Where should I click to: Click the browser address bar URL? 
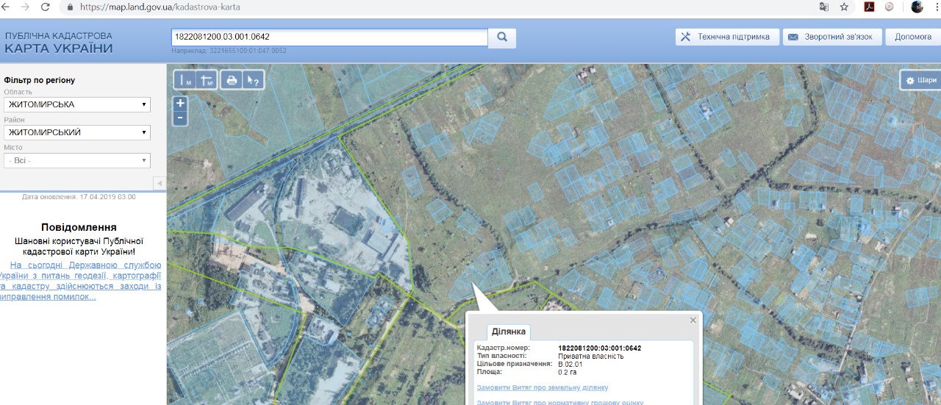tap(160, 7)
